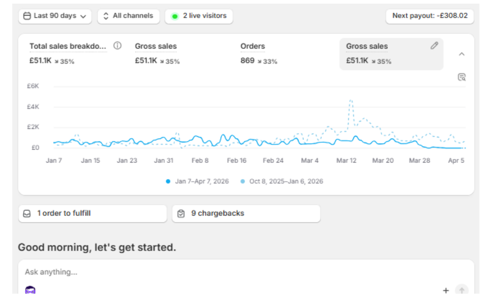Collapse the metrics panel with the chevron
492x297 pixels.
[462, 54]
